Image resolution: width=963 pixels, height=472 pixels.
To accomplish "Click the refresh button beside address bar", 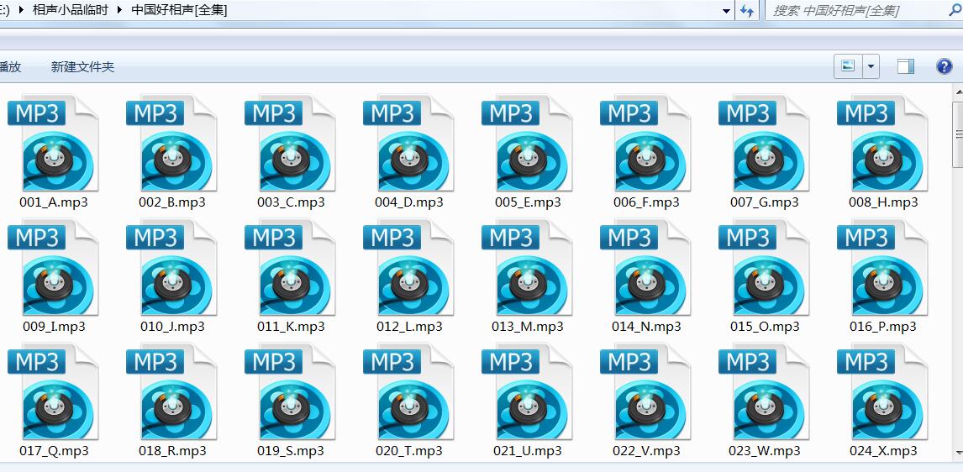I will coord(747,10).
